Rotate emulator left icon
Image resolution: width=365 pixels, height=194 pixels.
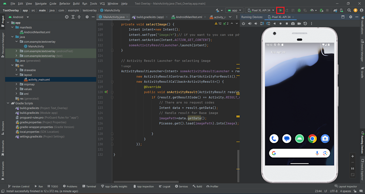click(262, 23)
